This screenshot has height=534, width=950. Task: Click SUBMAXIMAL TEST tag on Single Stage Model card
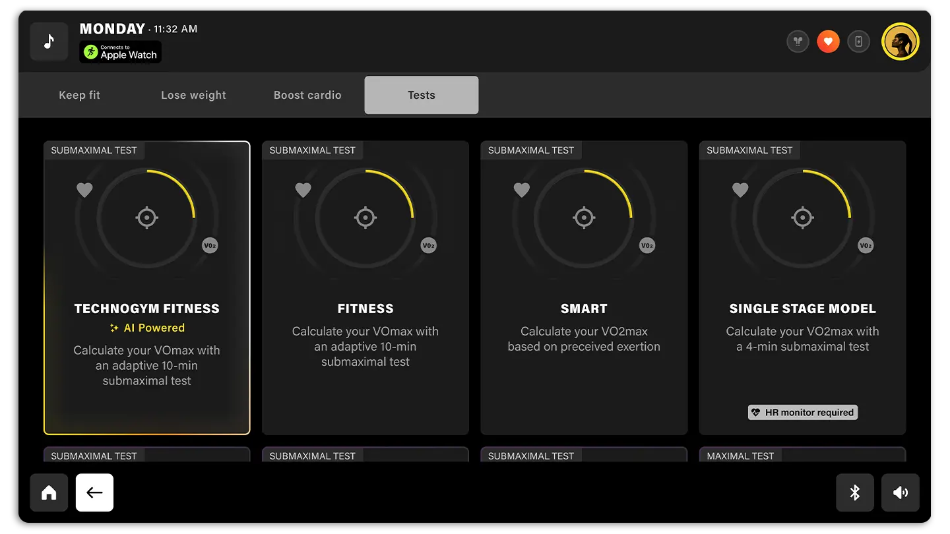click(x=749, y=150)
